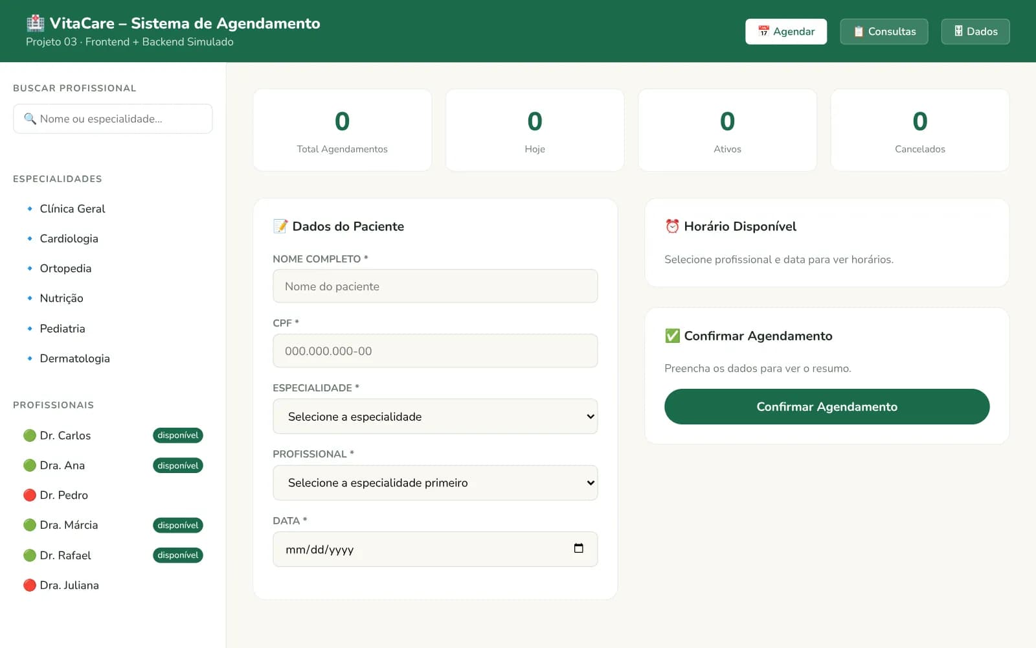Click the green status dot for Dra. Ana
The image size is (1036, 648).
[x=30, y=465]
